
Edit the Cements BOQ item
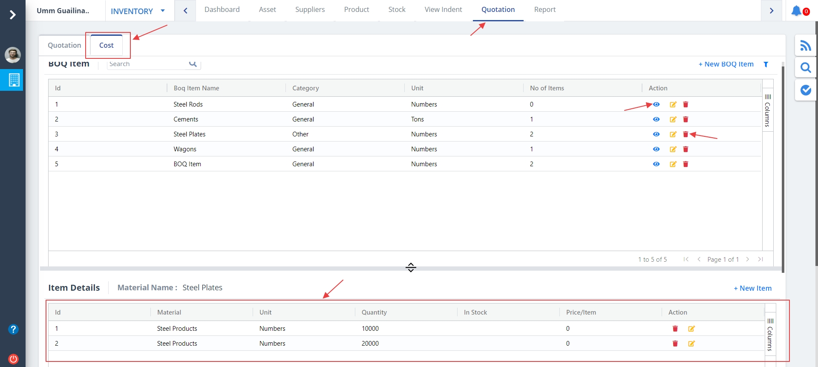[x=673, y=119]
